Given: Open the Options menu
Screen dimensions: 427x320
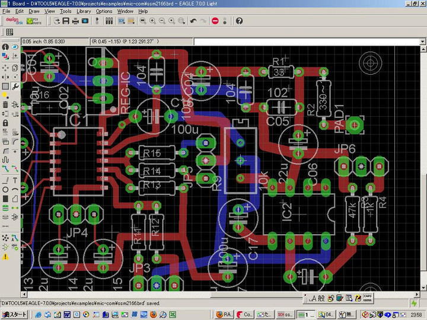Looking at the screenshot, I should coord(104,11).
